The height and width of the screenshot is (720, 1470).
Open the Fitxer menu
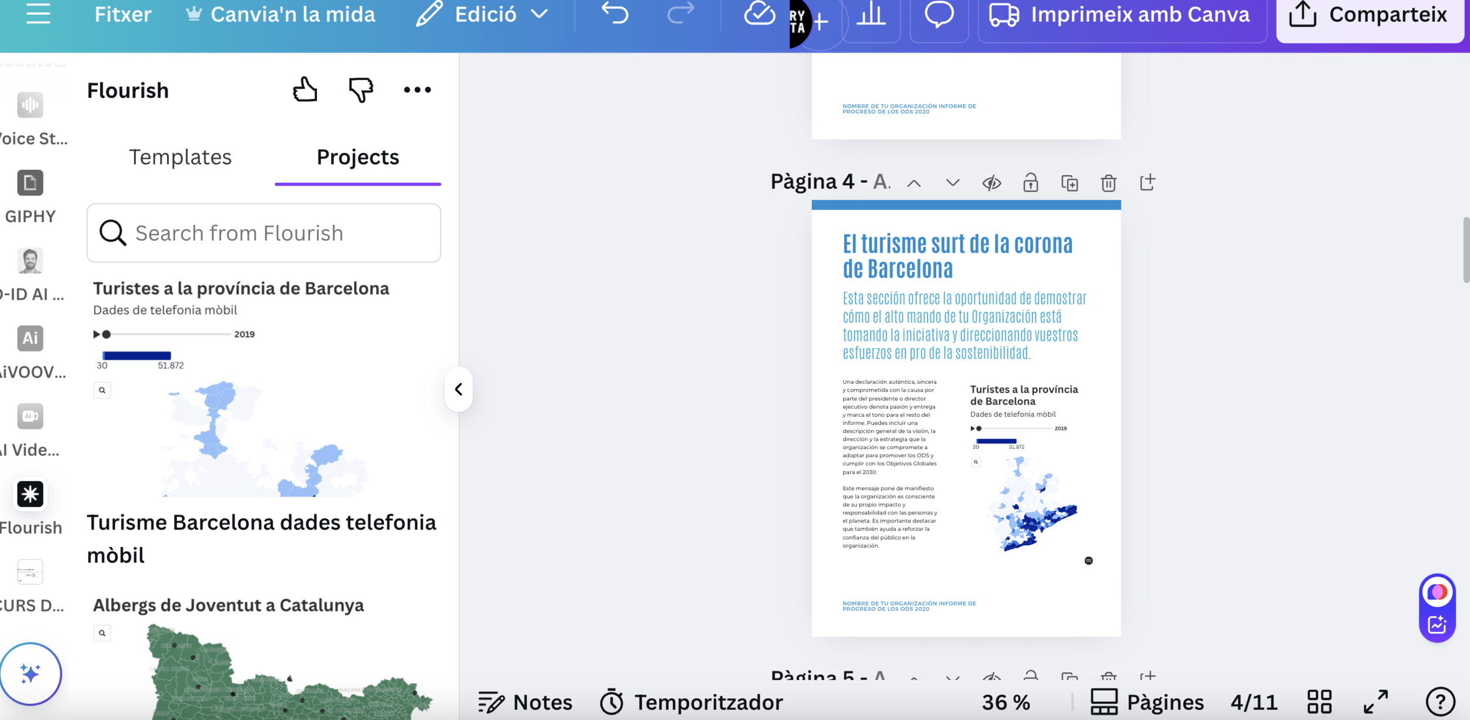pyautogui.click(x=123, y=14)
